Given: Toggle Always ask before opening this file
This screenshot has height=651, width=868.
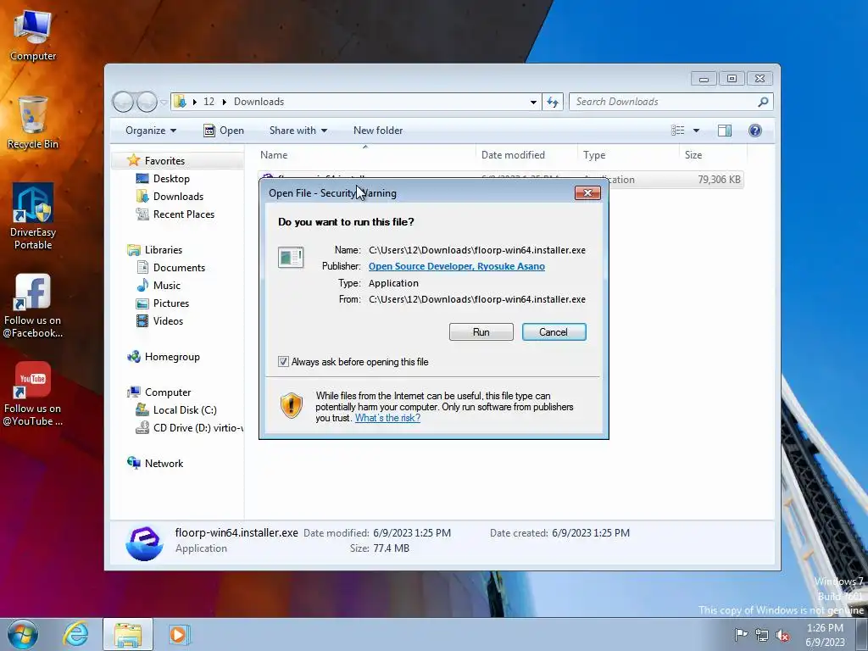Looking at the screenshot, I should (x=283, y=362).
